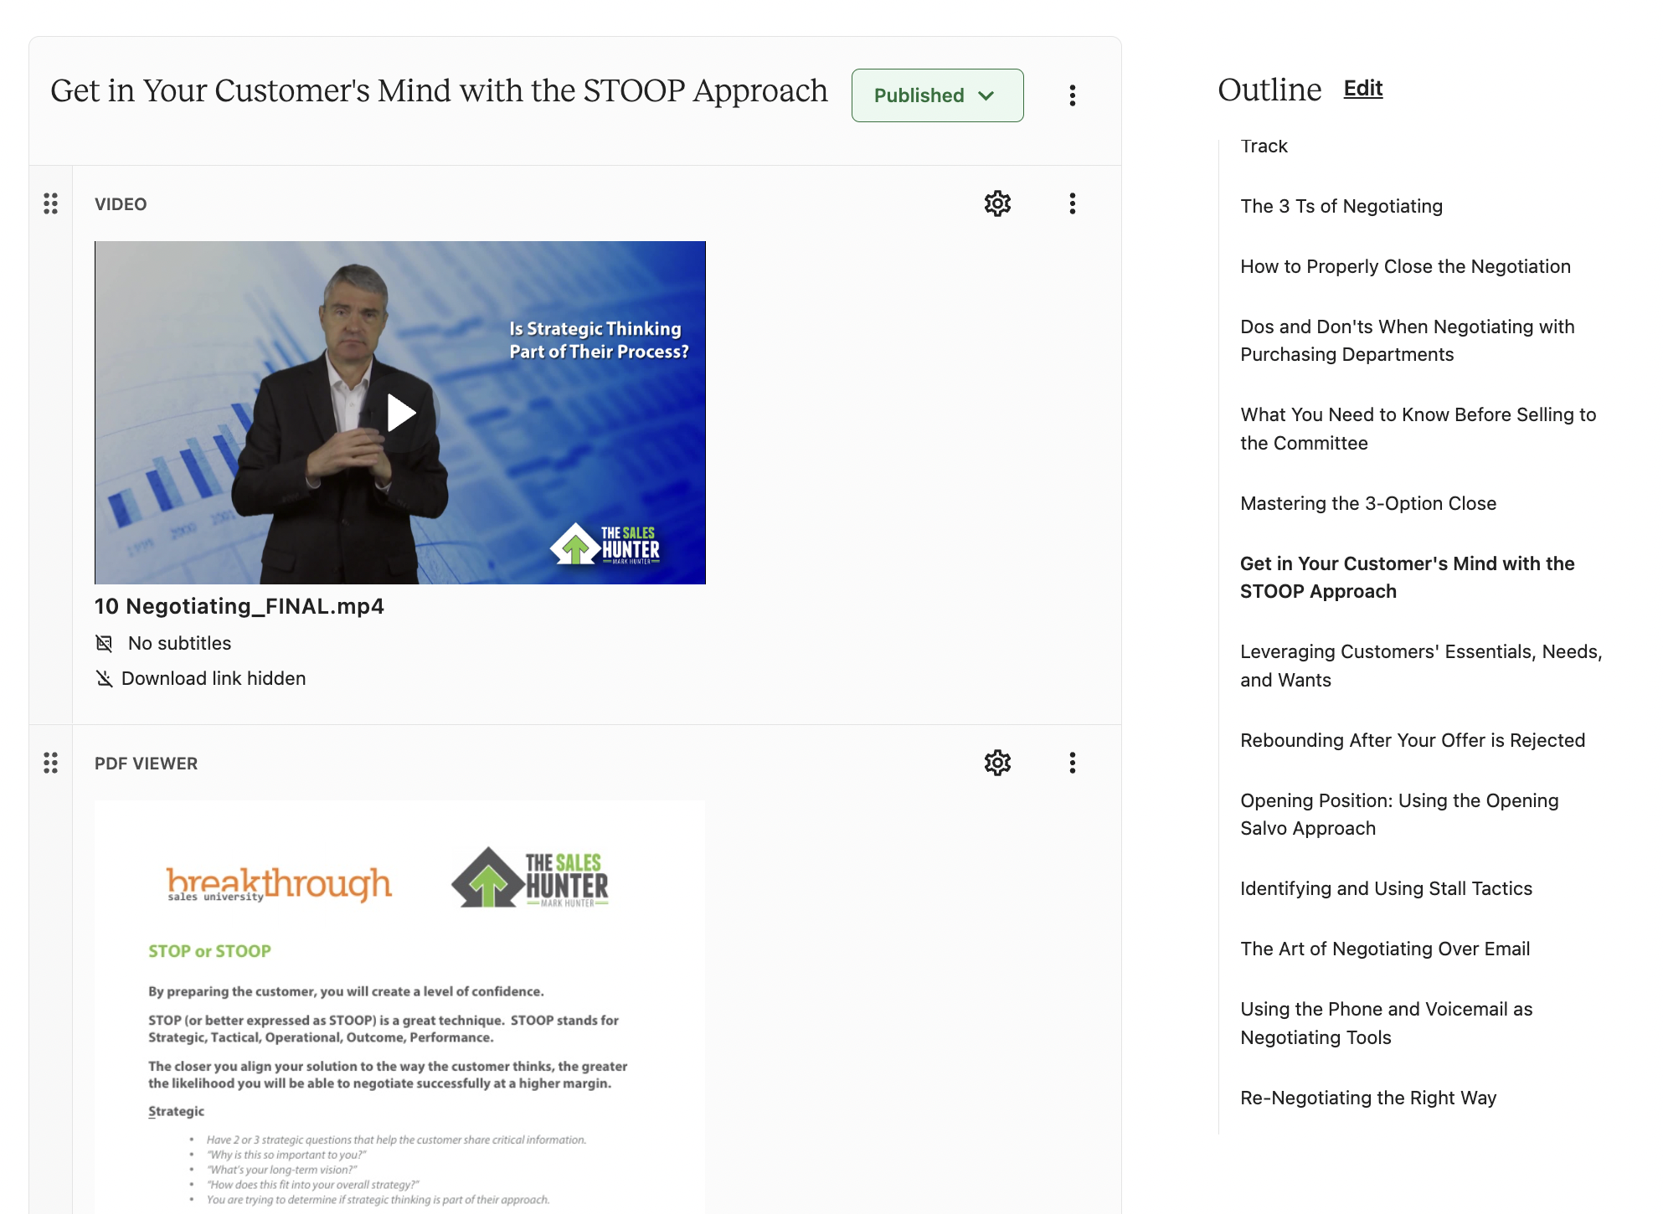Screen dimensions: 1663x1214
Task: Open the Video block three-dot menu
Action: tap(1072, 203)
